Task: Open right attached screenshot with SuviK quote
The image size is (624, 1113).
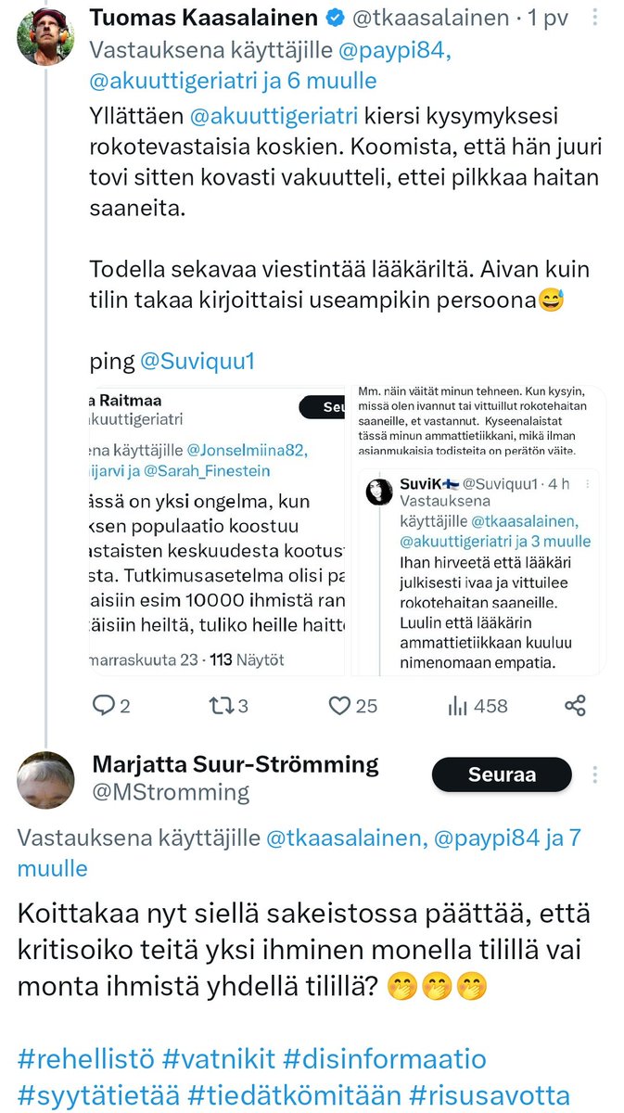Action: (x=476, y=531)
